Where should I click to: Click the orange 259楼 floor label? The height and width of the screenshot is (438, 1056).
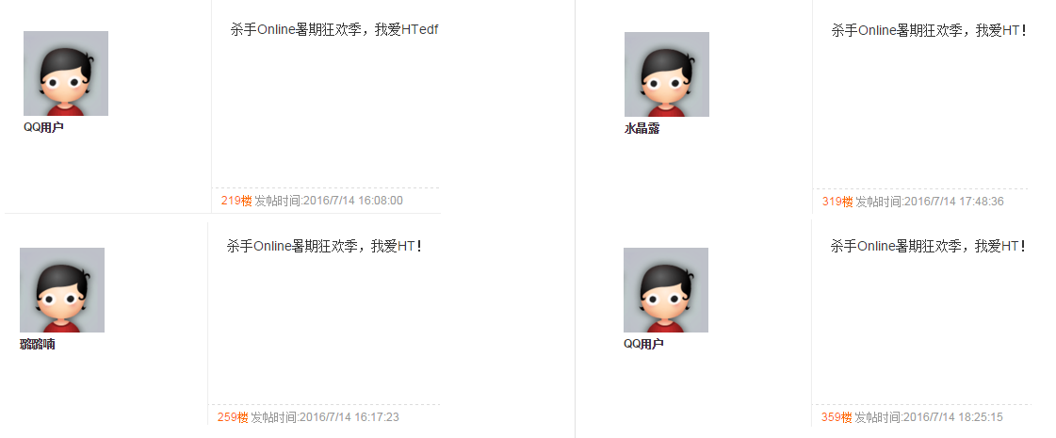[x=233, y=417]
